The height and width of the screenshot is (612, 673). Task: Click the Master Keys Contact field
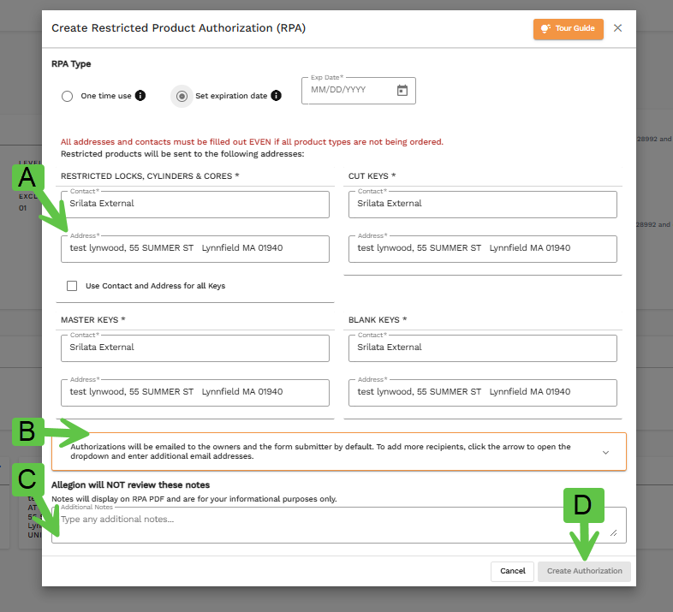point(194,348)
